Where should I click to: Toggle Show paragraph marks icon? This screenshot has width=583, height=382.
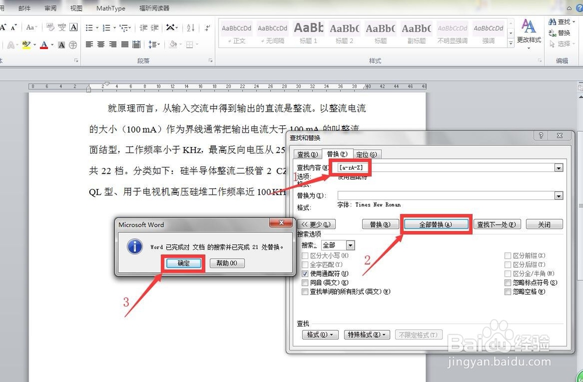(208, 28)
